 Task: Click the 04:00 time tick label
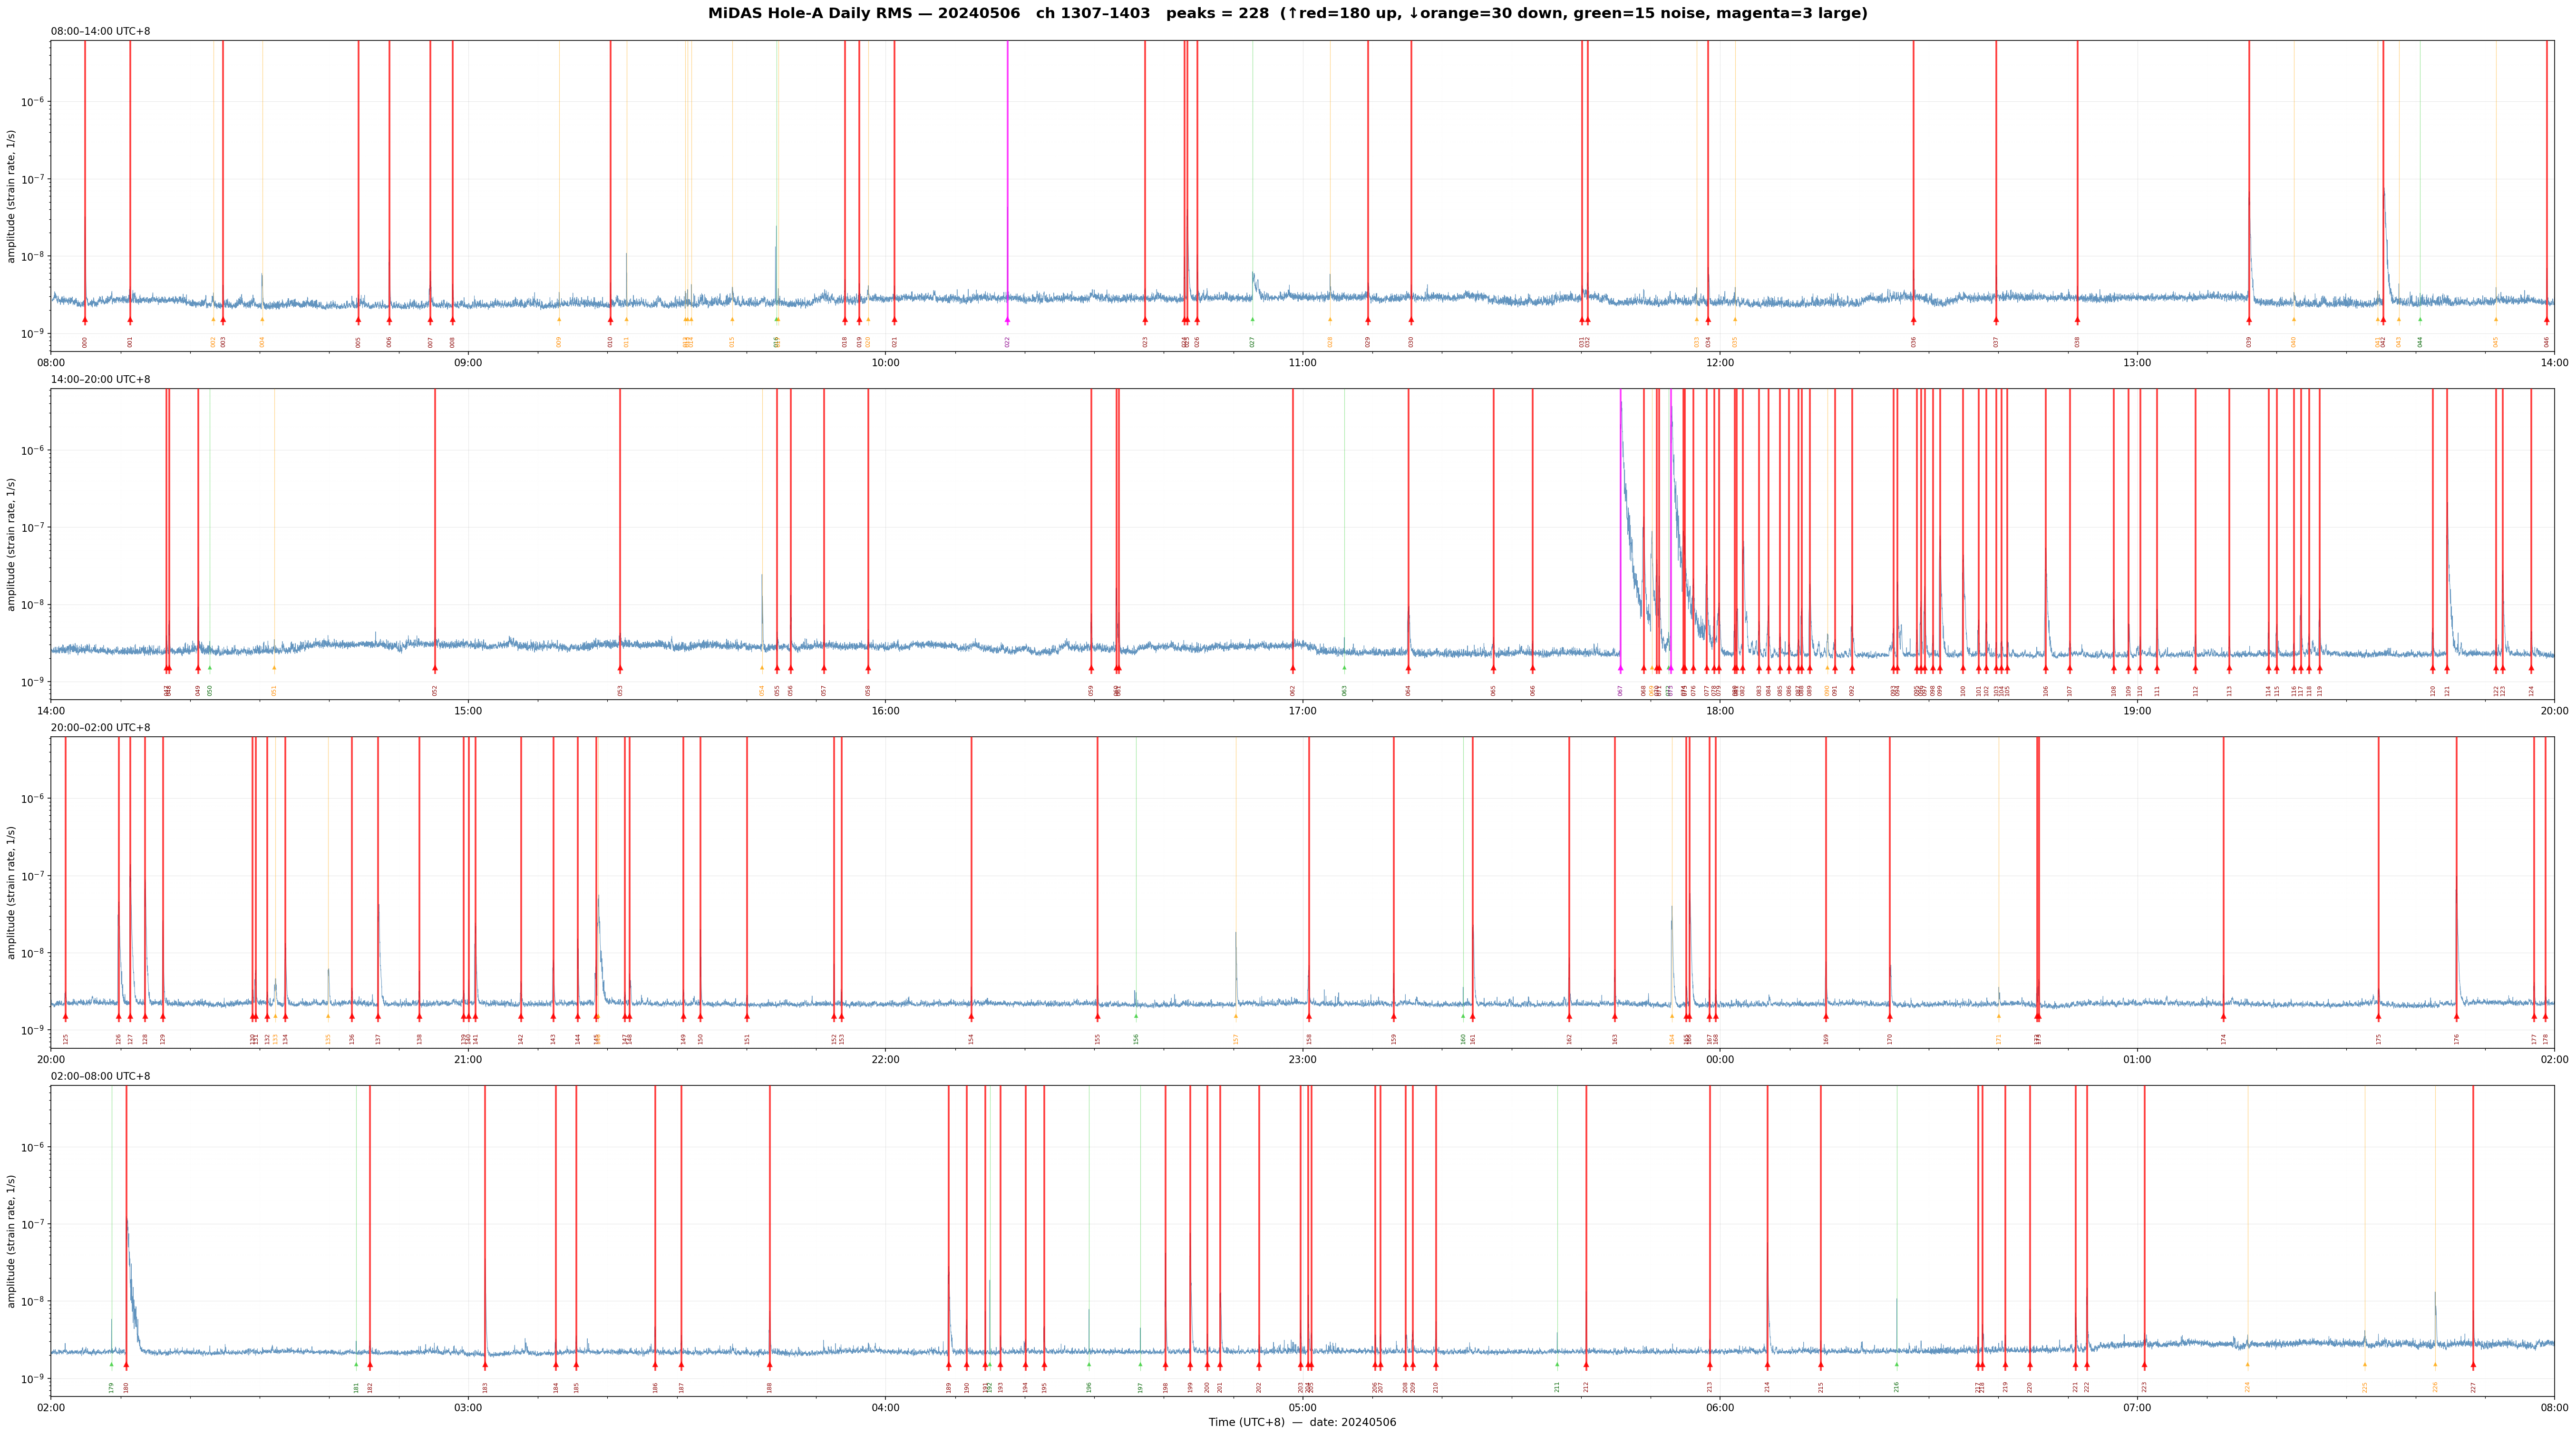click(x=885, y=1408)
